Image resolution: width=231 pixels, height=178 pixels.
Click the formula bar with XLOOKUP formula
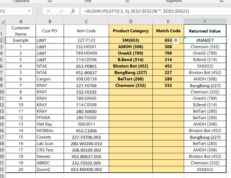pyautogui.click(x=156, y=11)
